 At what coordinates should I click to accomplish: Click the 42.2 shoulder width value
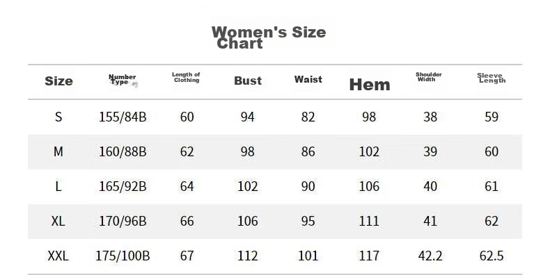tap(430, 256)
